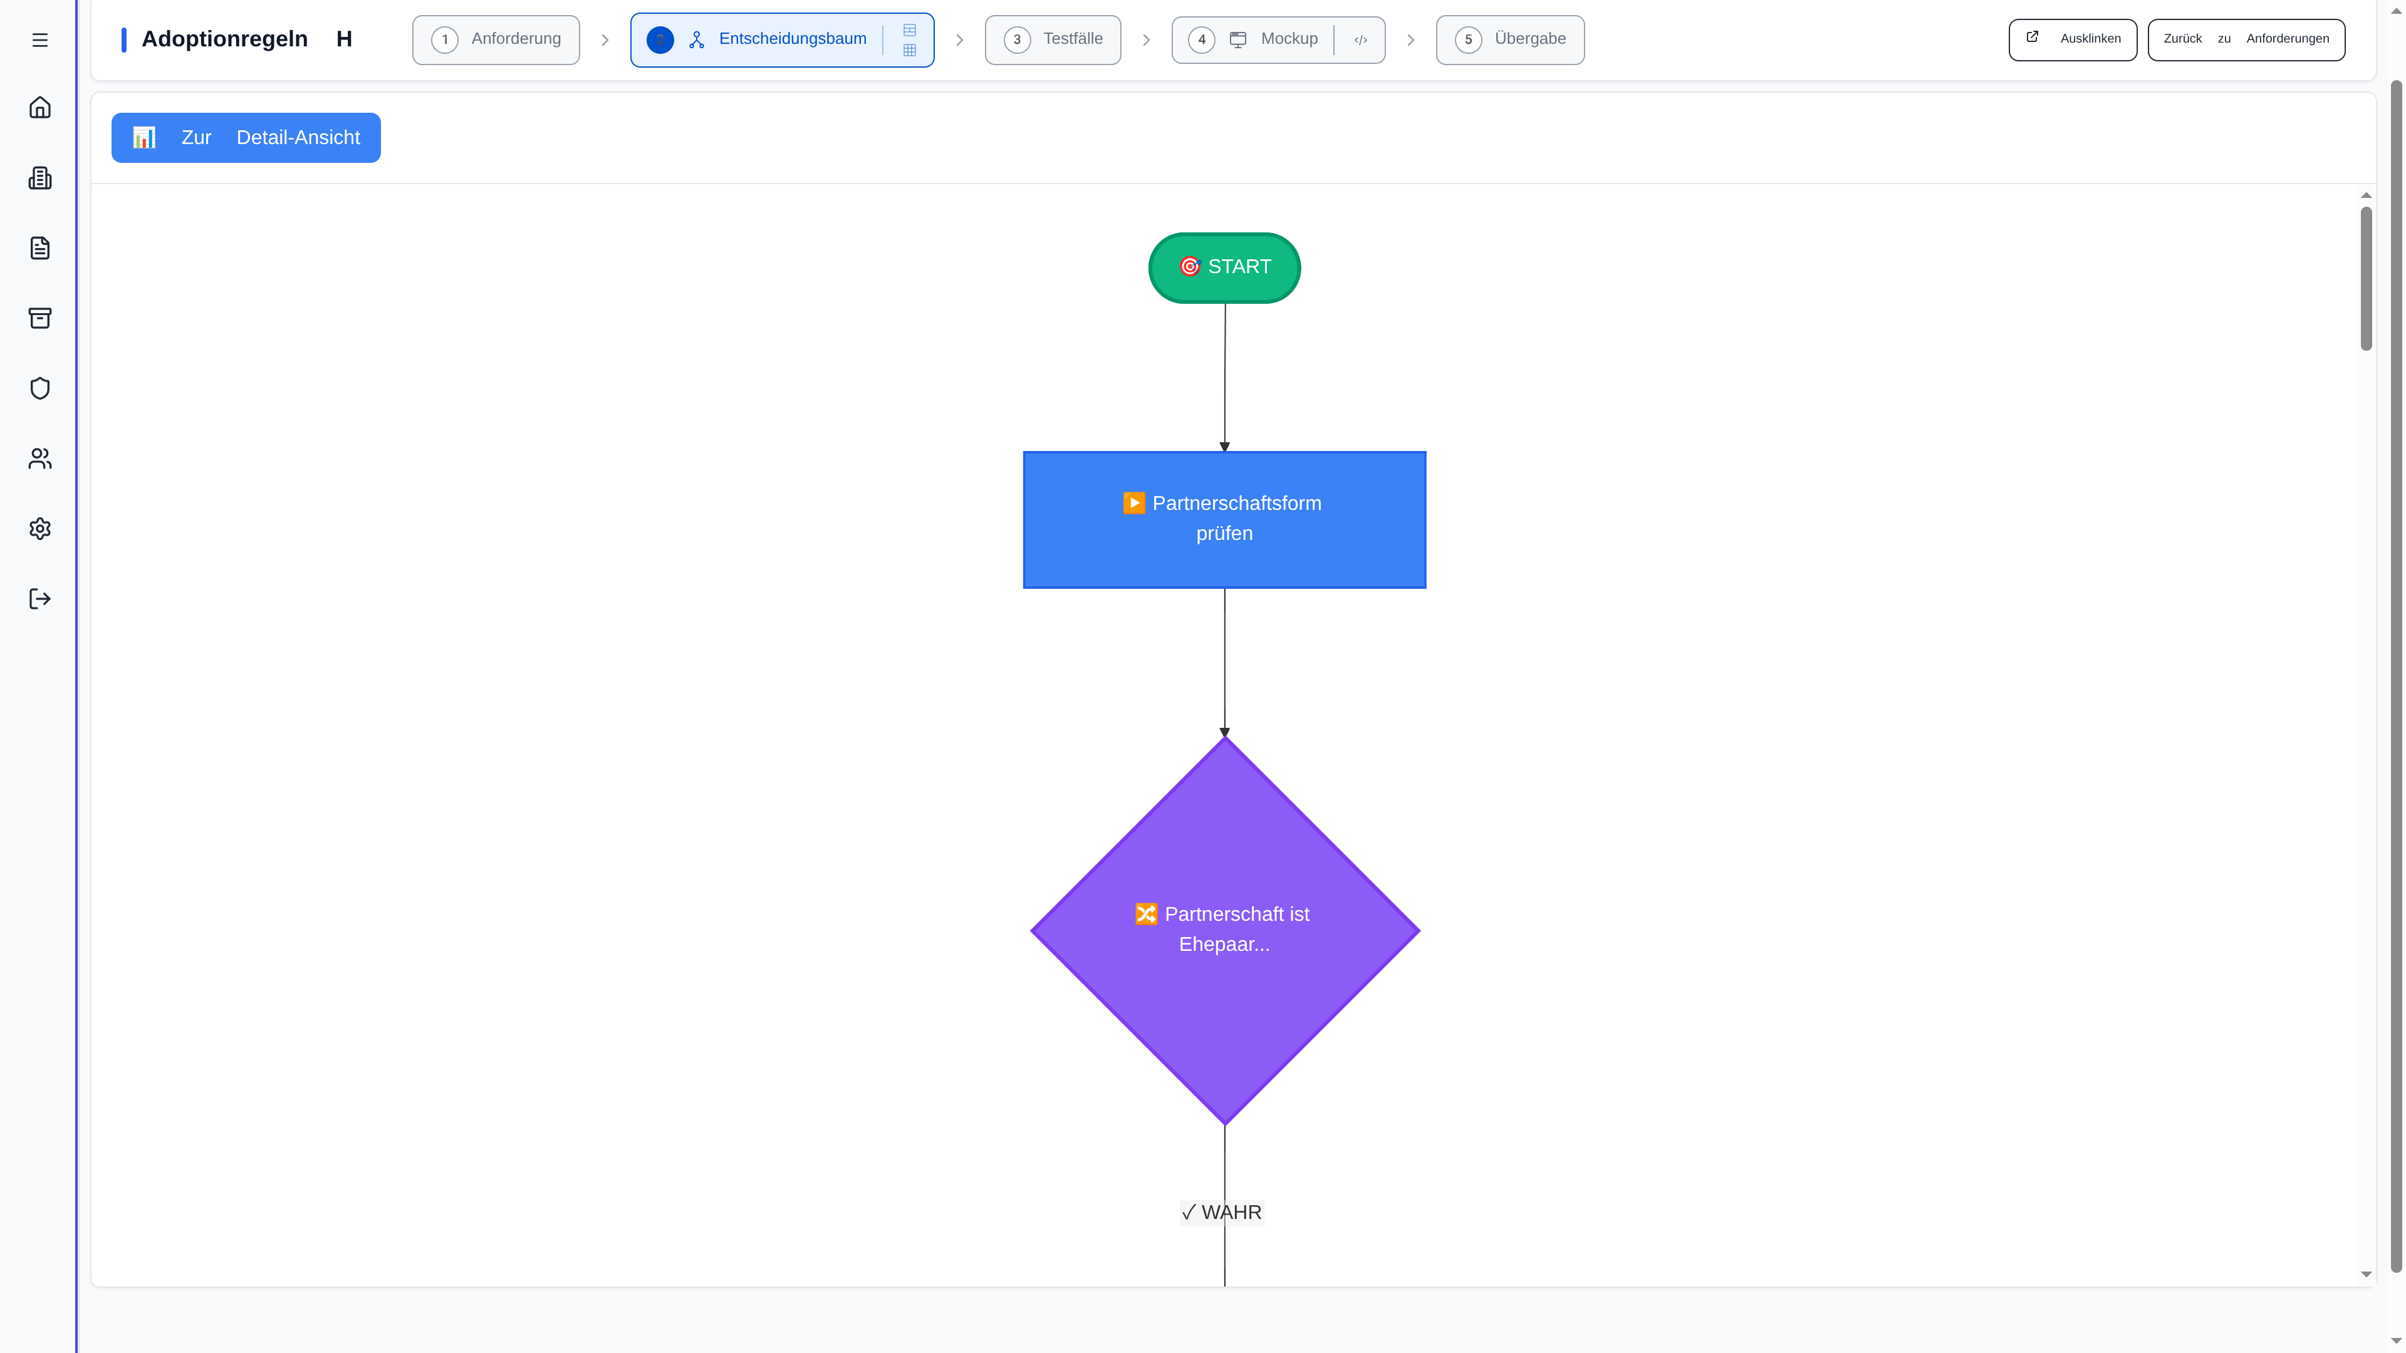Open the settings gear in the sidebar

(39, 529)
